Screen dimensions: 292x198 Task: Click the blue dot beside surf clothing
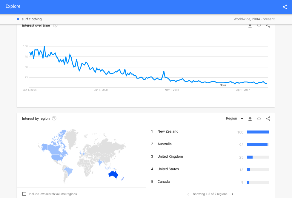(x=18, y=19)
